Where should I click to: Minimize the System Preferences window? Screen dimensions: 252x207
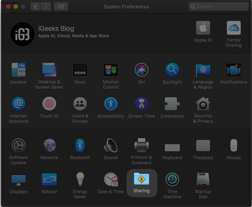point(16,7)
